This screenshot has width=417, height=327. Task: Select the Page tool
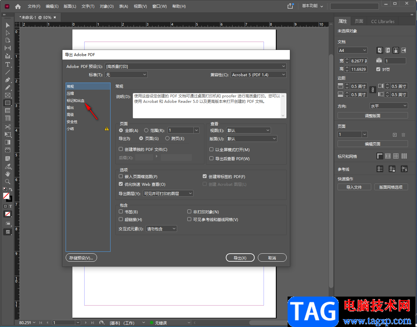tap(8, 40)
